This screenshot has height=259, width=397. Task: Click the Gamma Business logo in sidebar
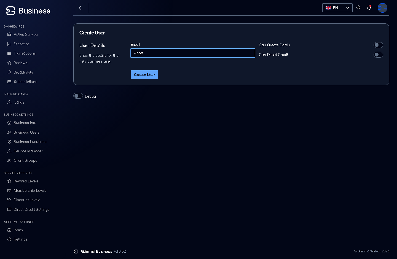coord(27,11)
